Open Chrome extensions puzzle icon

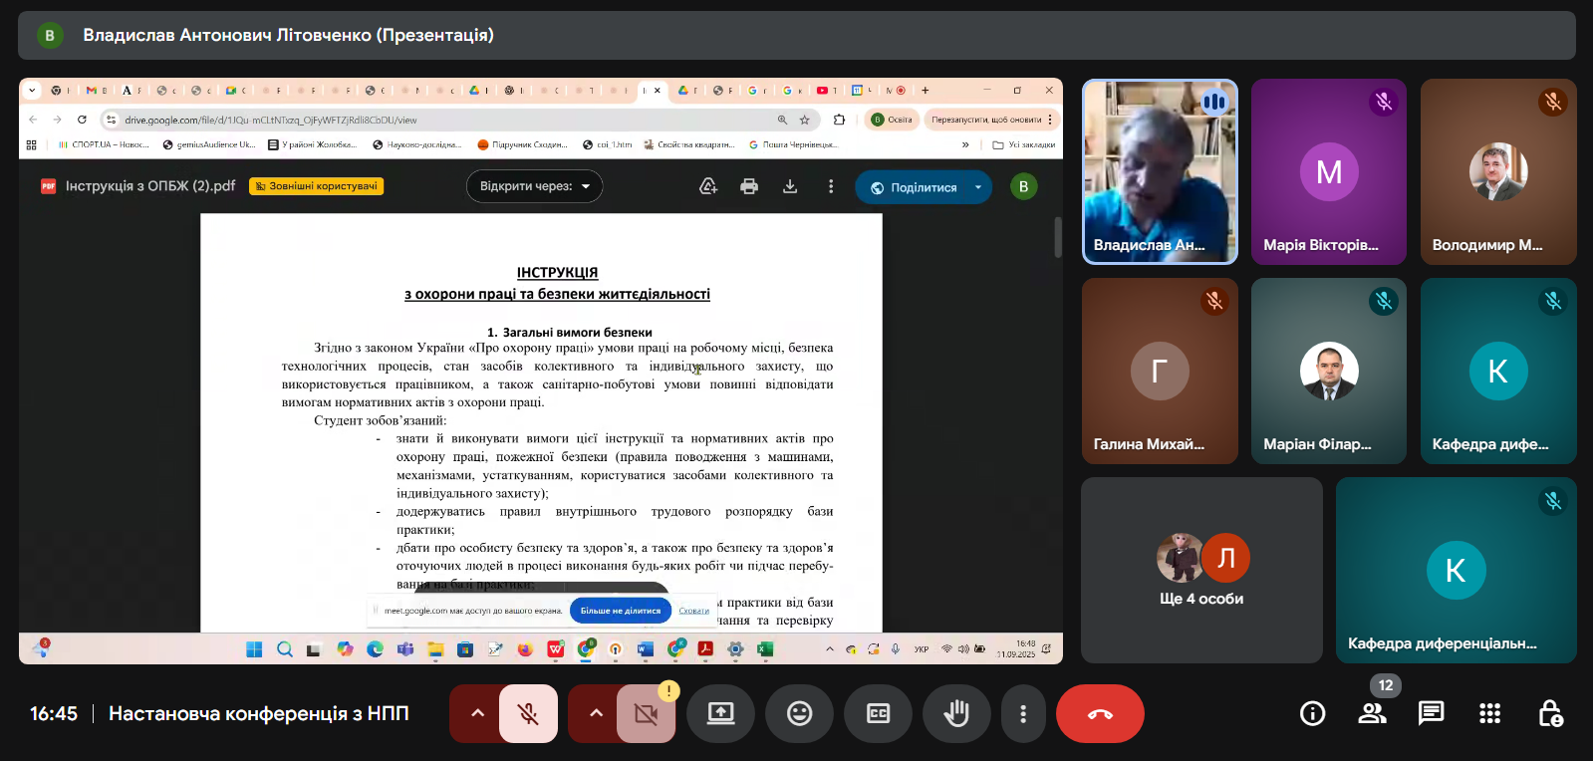839,120
